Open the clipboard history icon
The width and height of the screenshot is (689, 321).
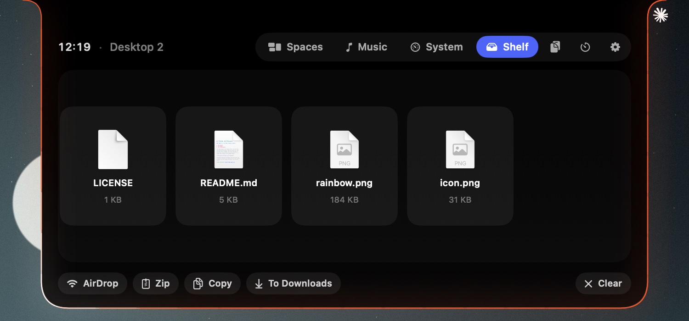(x=555, y=47)
